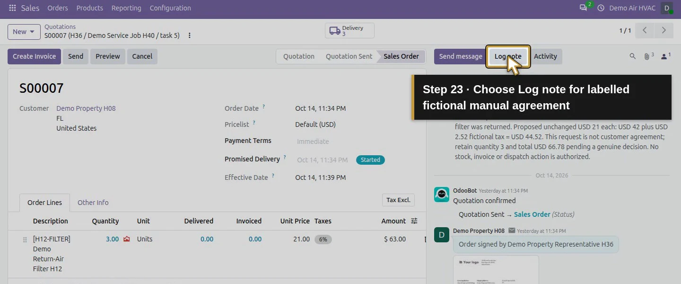Click the Send message button

click(x=461, y=56)
